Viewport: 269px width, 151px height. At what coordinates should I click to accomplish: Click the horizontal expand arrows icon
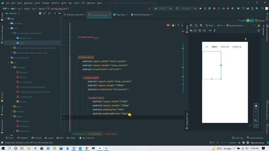(210, 31)
